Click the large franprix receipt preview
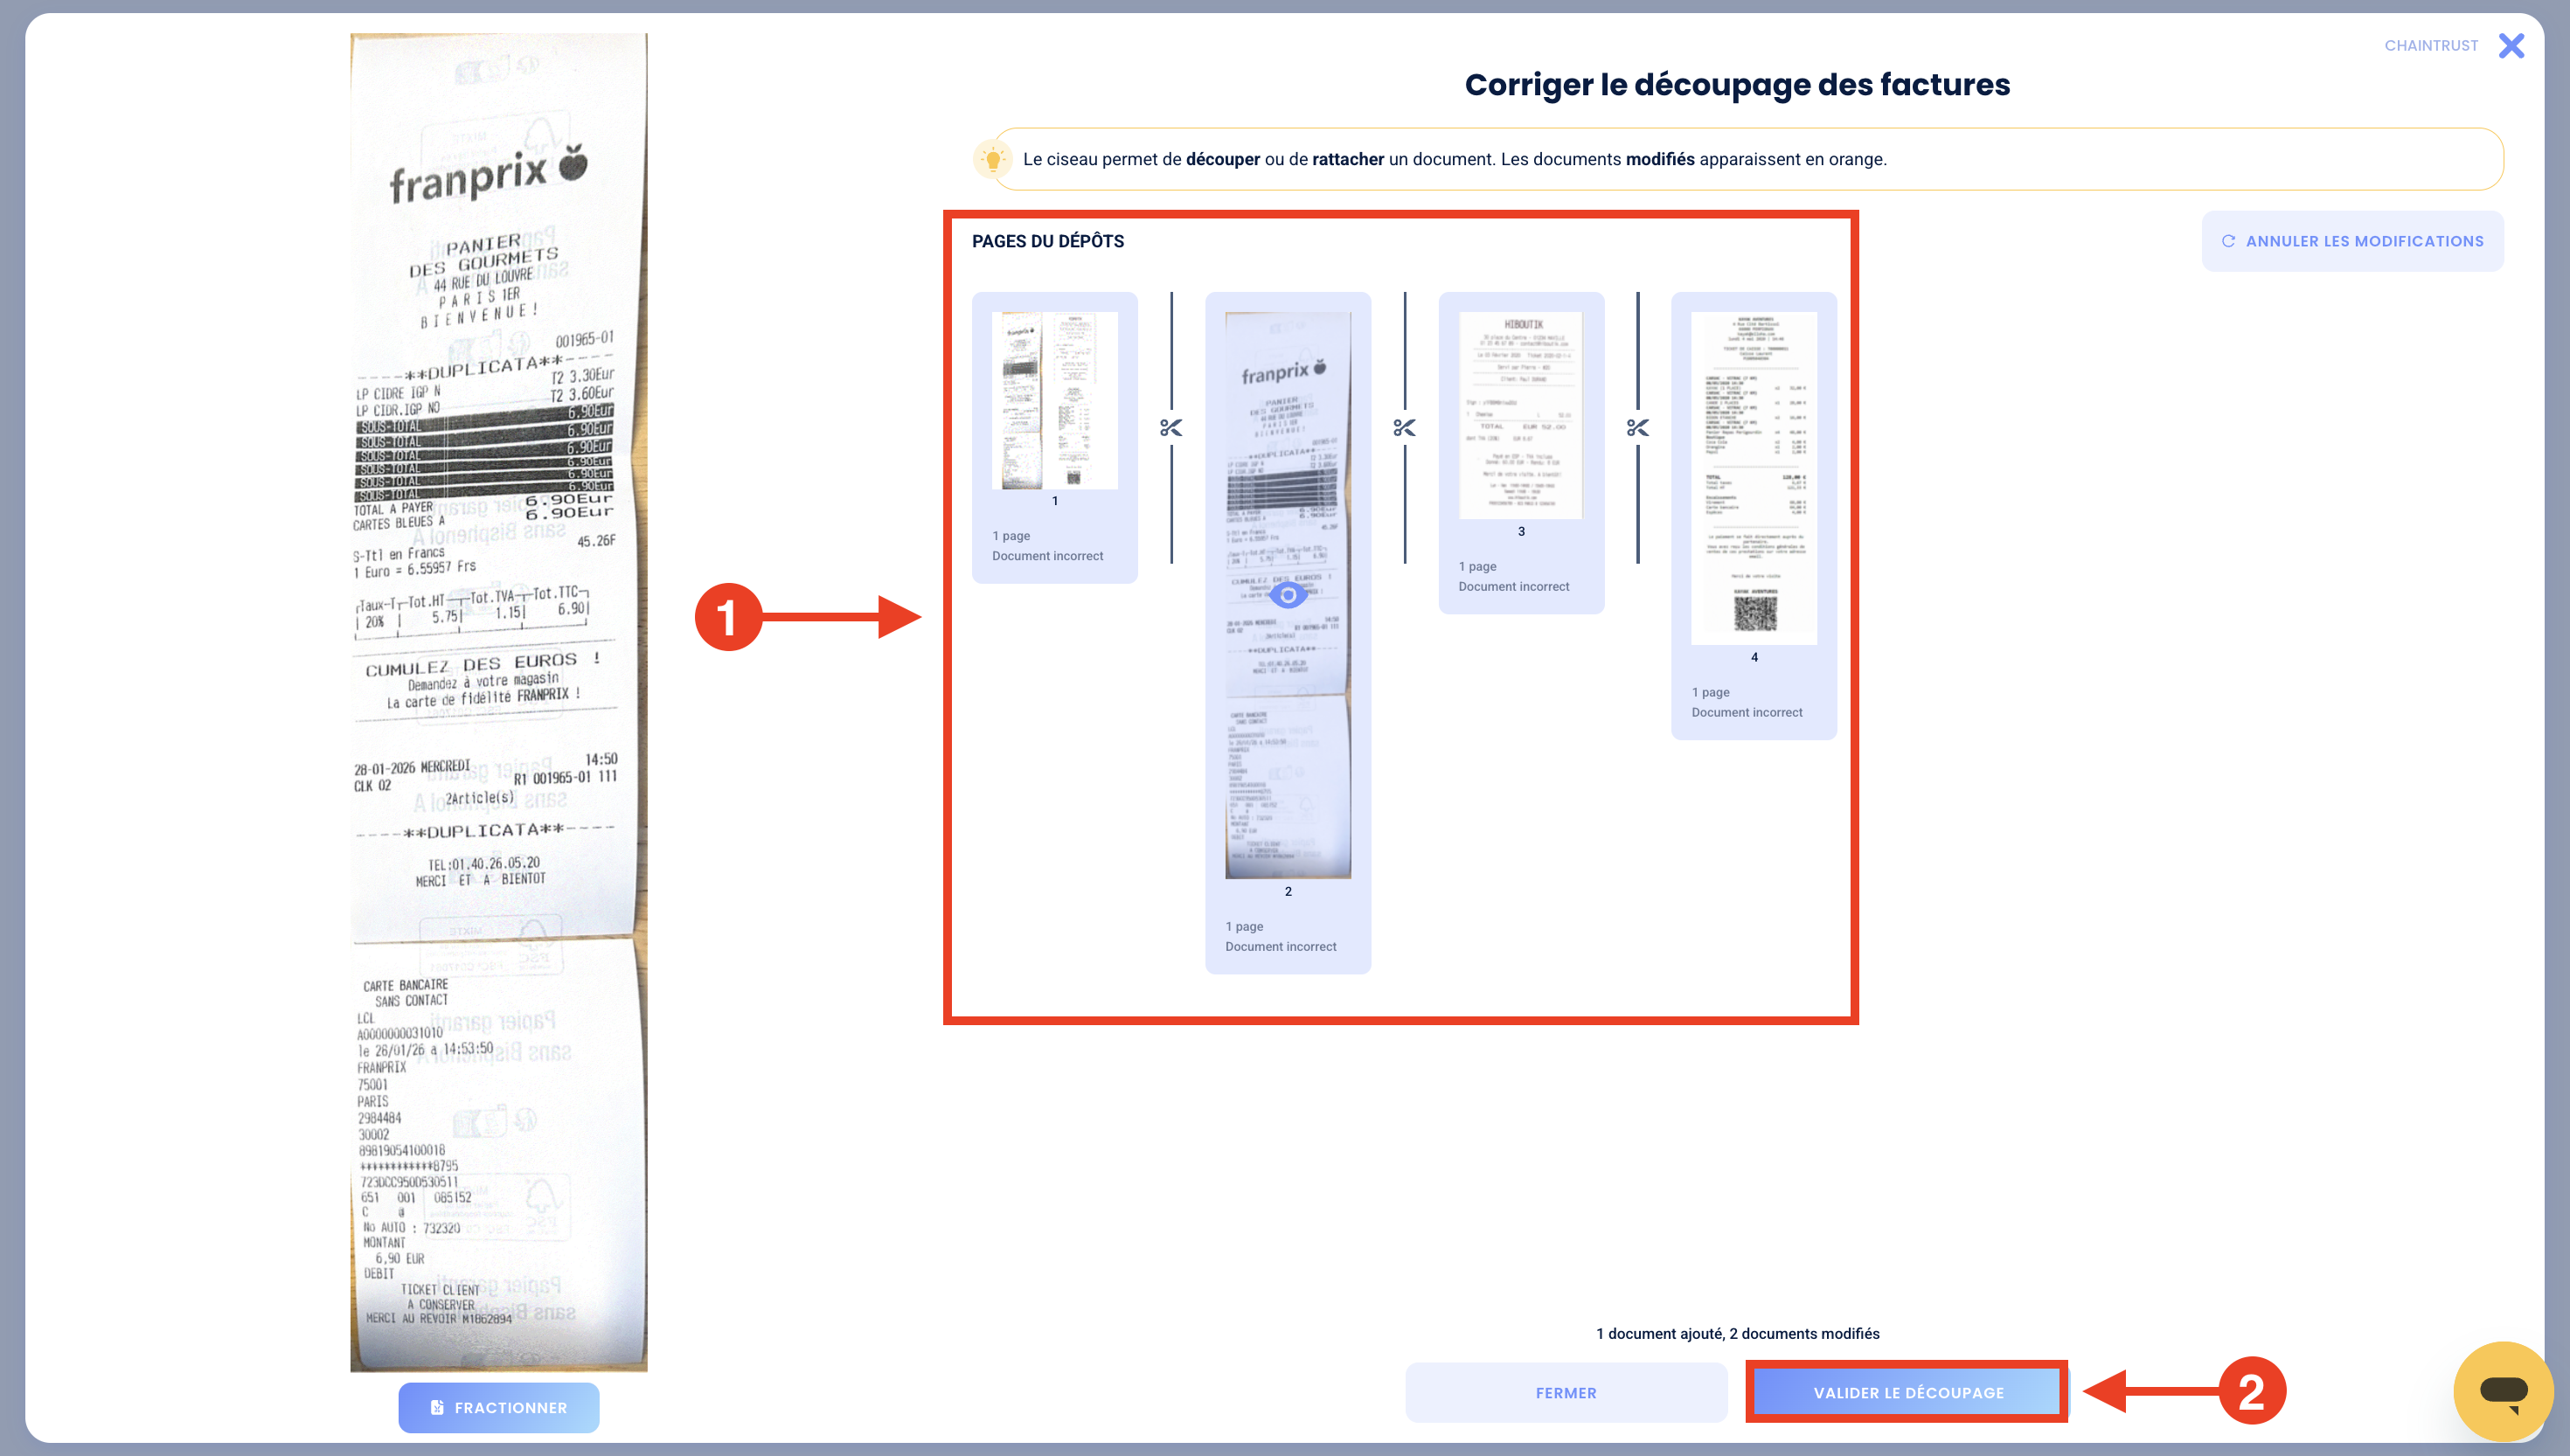 coord(498,702)
